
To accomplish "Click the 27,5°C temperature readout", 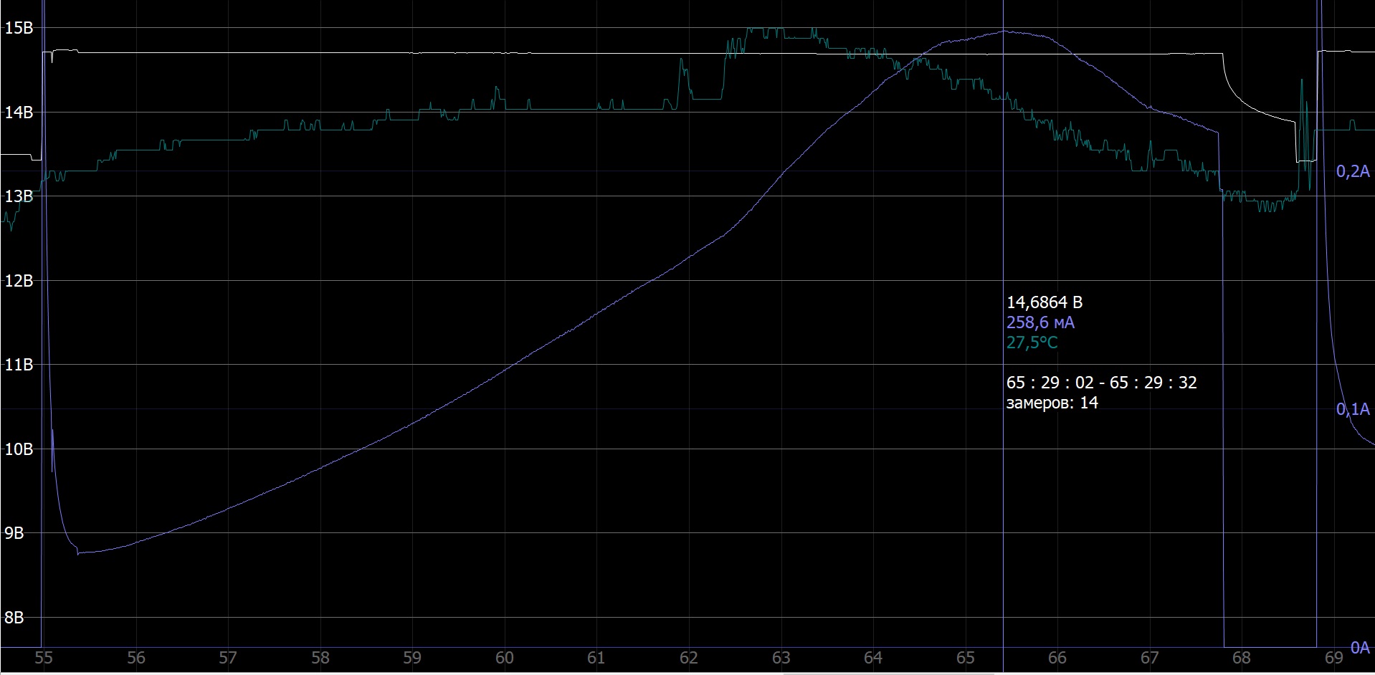I will click(1031, 343).
